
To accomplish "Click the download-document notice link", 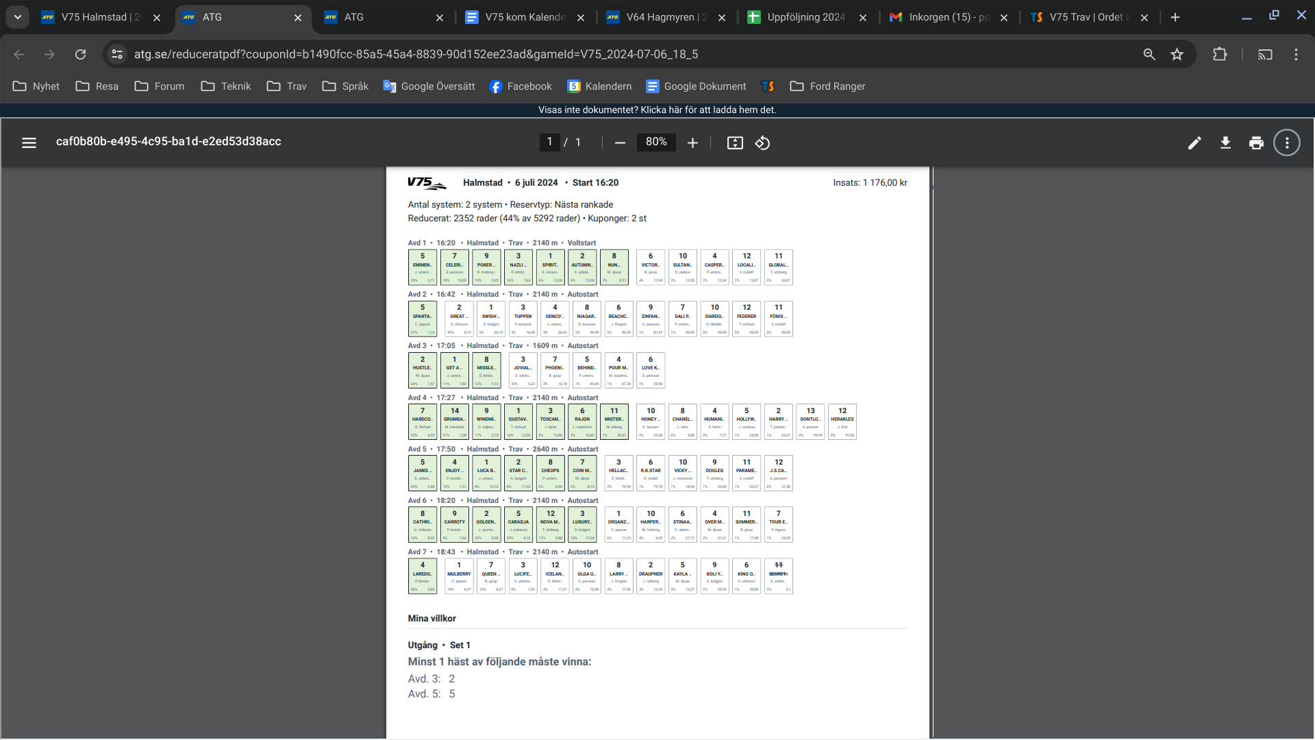I will tap(657, 110).
